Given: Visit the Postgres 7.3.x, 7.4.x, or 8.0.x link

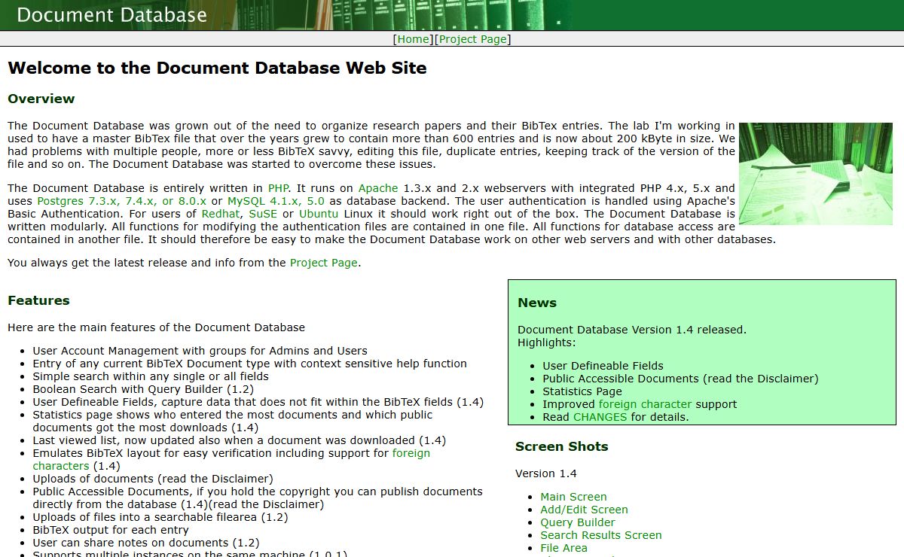Looking at the screenshot, I should (121, 201).
